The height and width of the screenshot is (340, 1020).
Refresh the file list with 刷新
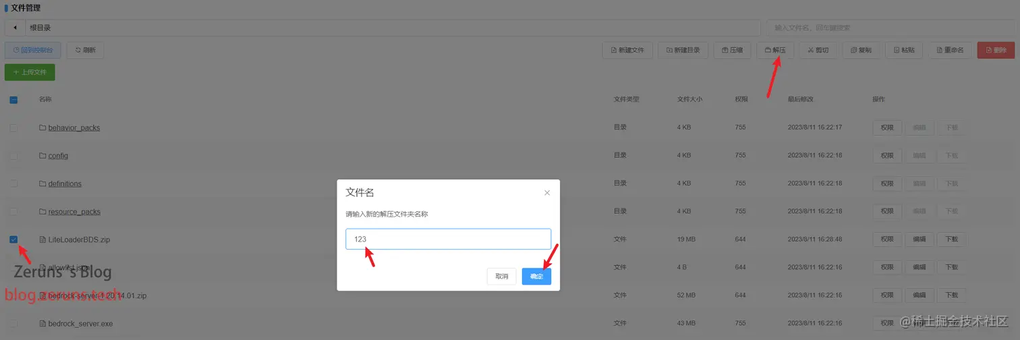(85, 50)
